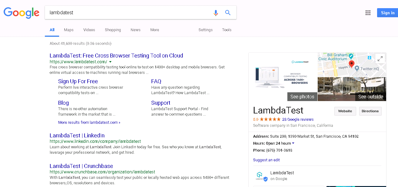398x187 pixels.
Task: Click the Directions button
Action: 370,111
